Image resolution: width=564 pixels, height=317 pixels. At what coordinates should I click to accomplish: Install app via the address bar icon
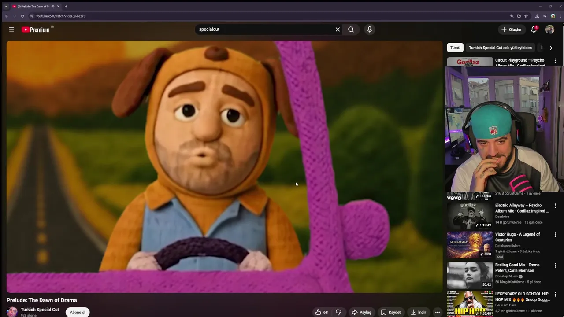[x=519, y=16]
